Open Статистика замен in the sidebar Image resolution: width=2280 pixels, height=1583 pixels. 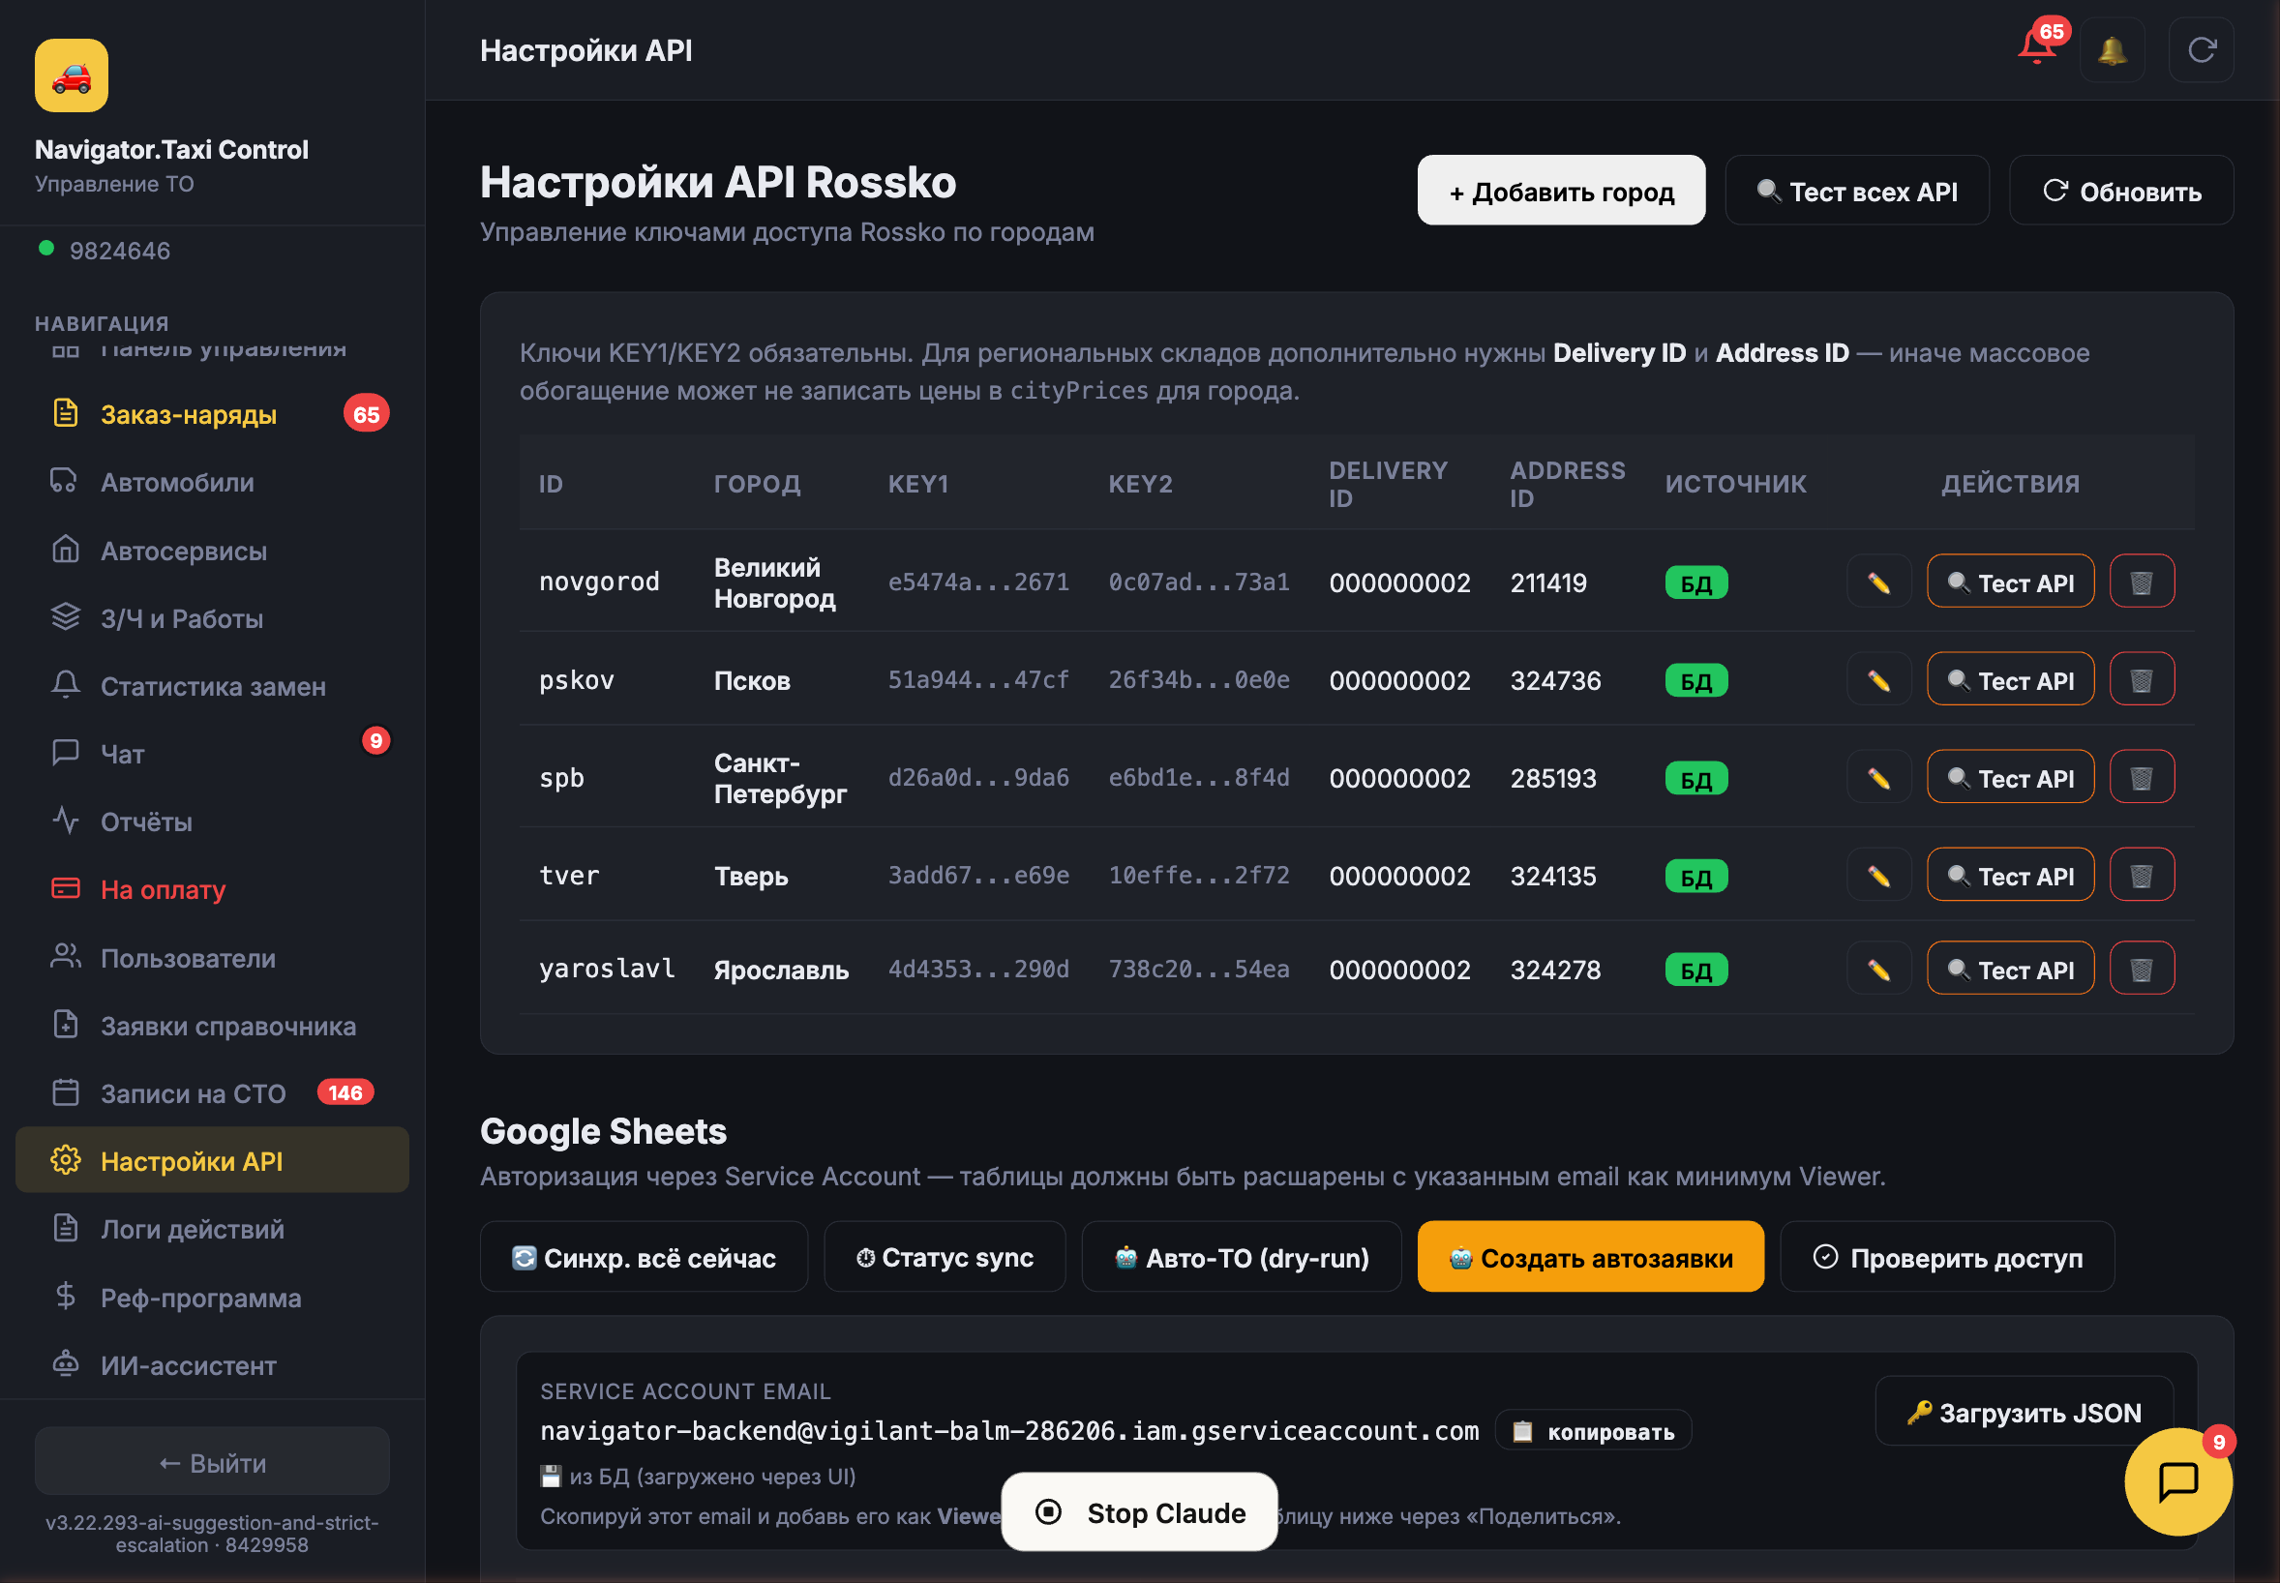(x=212, y=686)
